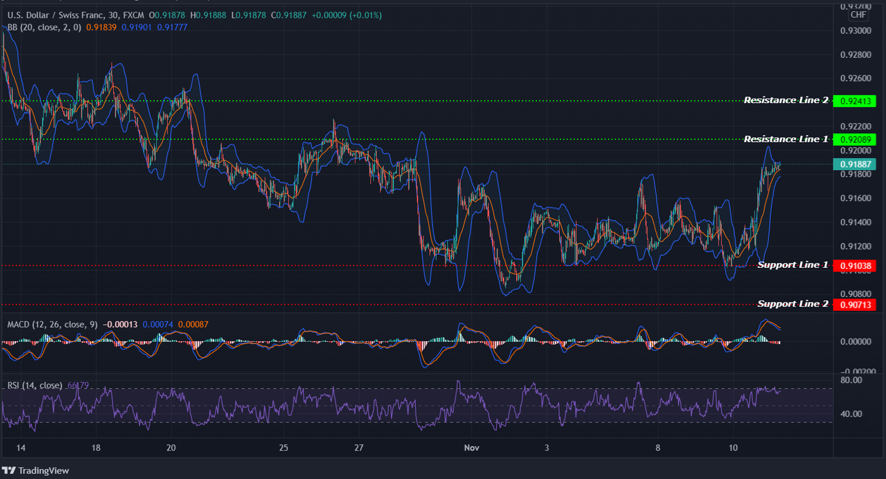
Task: Click the RSI 40.00 axis label
Action: 851,414
